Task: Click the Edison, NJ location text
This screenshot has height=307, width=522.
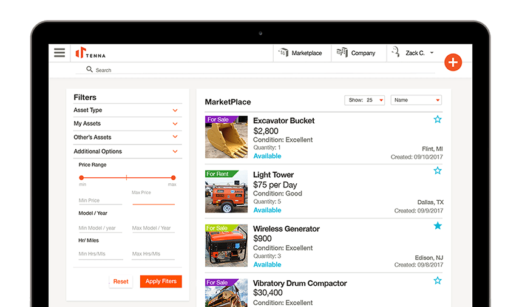Action: click(429, 258)
